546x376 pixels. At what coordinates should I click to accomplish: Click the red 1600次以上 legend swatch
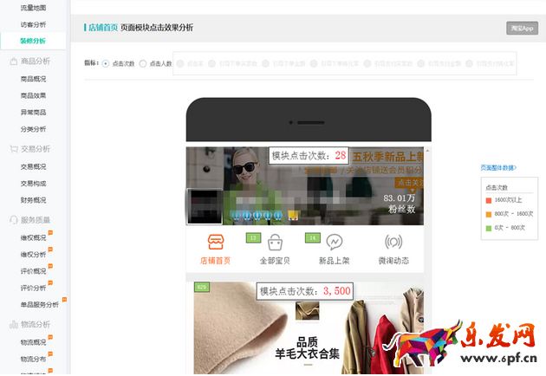pyautogui.click(x=489, y=200)
